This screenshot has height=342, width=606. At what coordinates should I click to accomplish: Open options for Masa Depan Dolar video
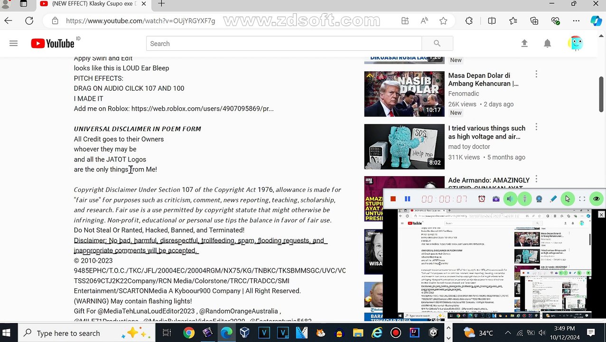(536, 74)
